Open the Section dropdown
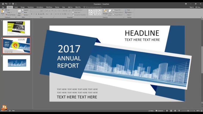The image size is (203, 114). 26,15
